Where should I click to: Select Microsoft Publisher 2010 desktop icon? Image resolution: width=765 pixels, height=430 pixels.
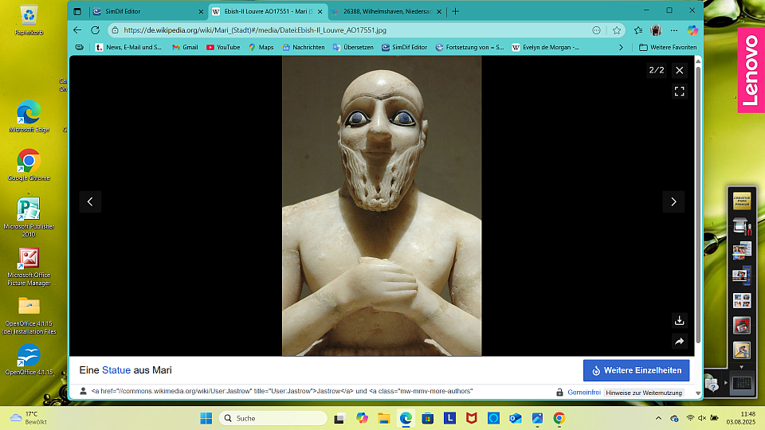click(29, 217)
